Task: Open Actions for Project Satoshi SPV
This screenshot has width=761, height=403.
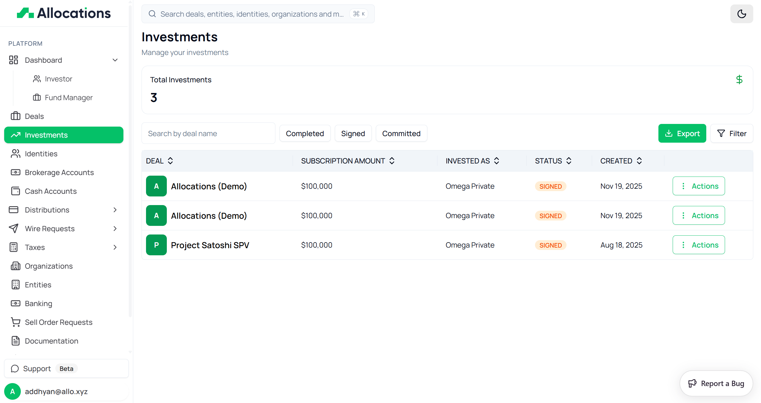Action: 699,245
